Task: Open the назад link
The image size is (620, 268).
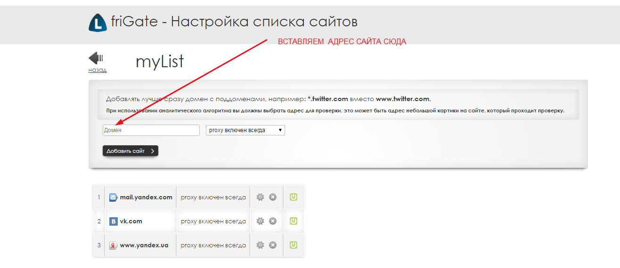Action: [98, 70]
